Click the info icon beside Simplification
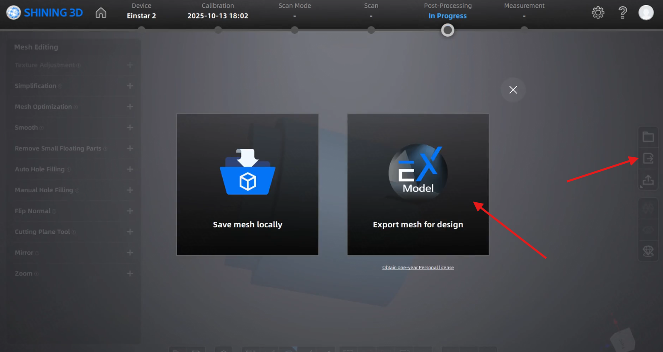 (60, 86)
